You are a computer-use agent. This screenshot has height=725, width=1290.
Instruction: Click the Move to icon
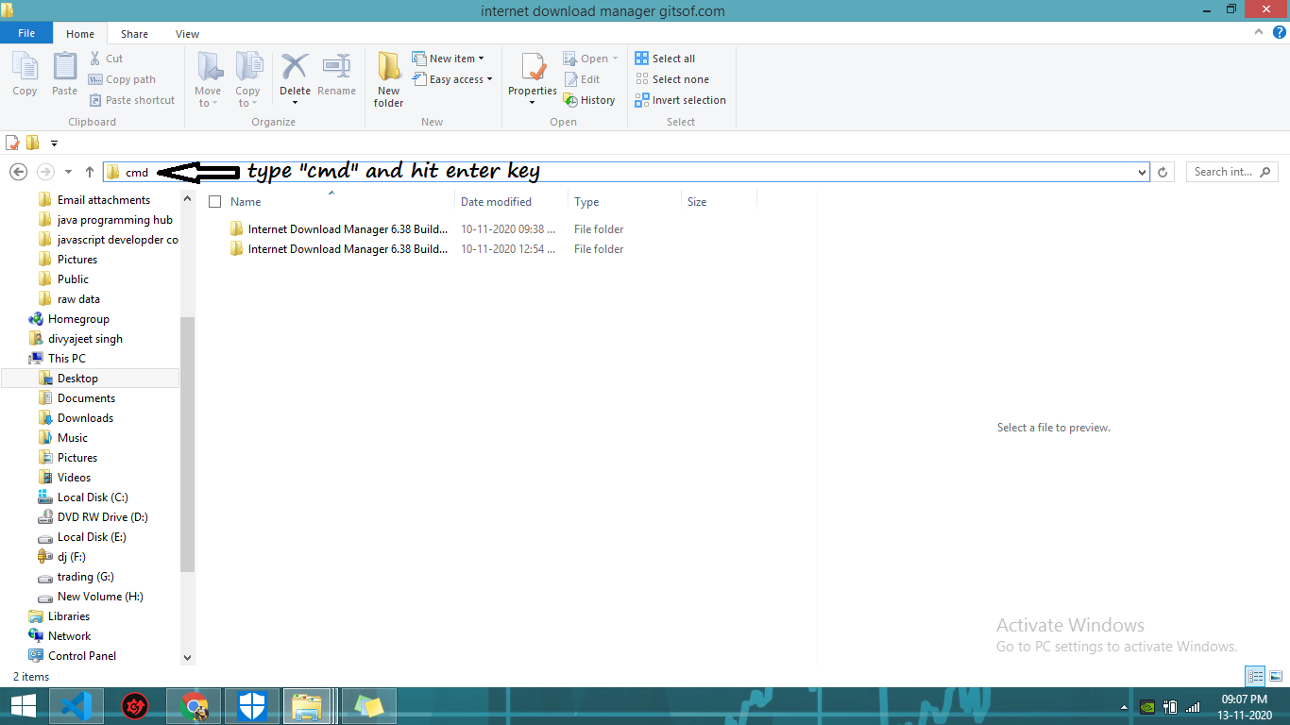click(x=209, y=68)
